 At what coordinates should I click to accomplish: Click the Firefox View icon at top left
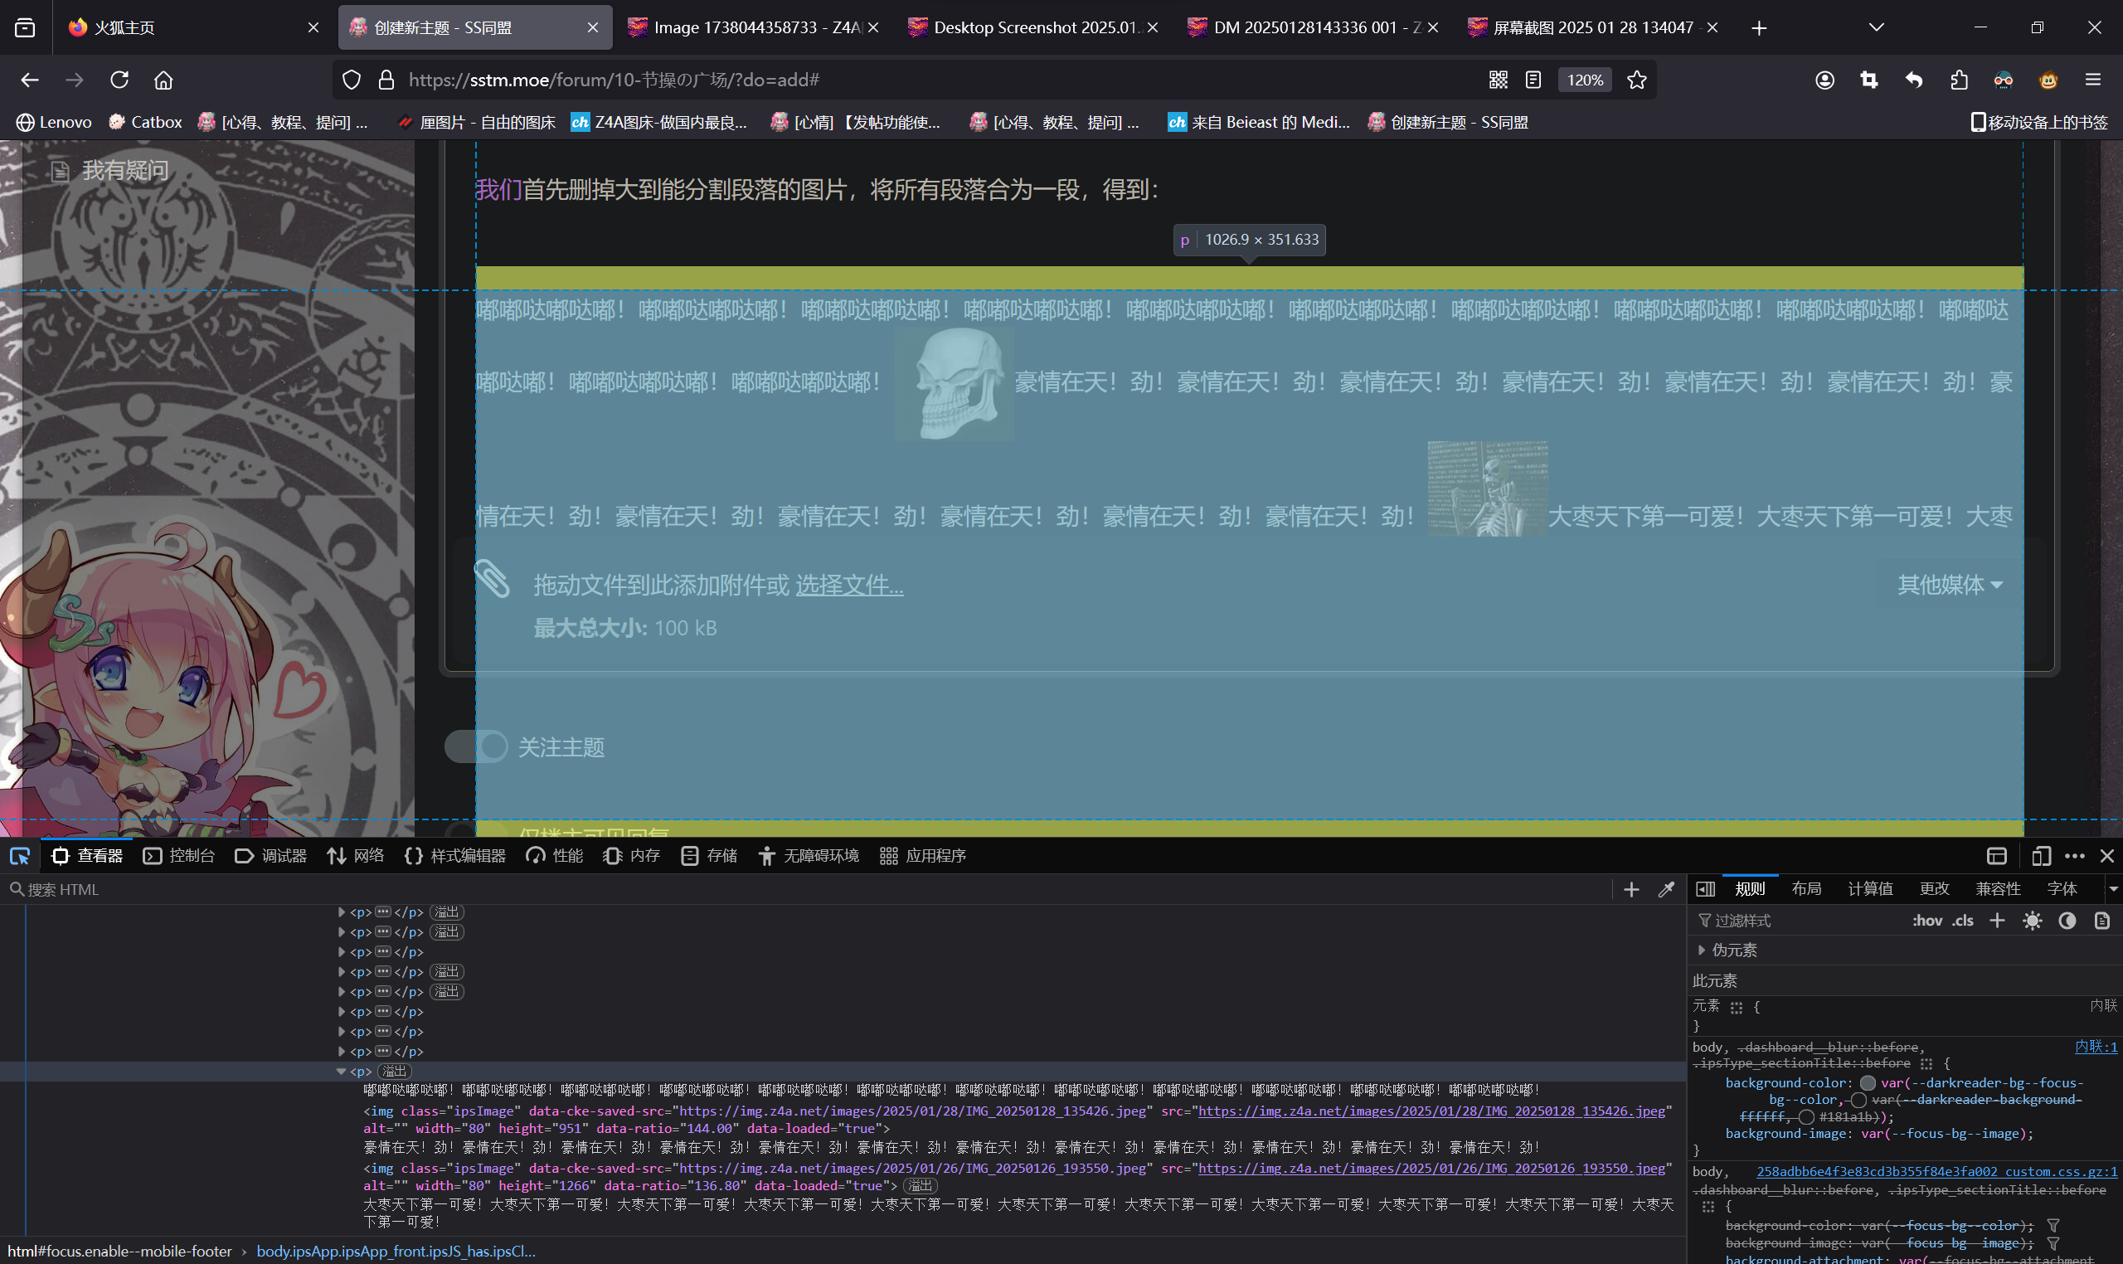[26, 27]
